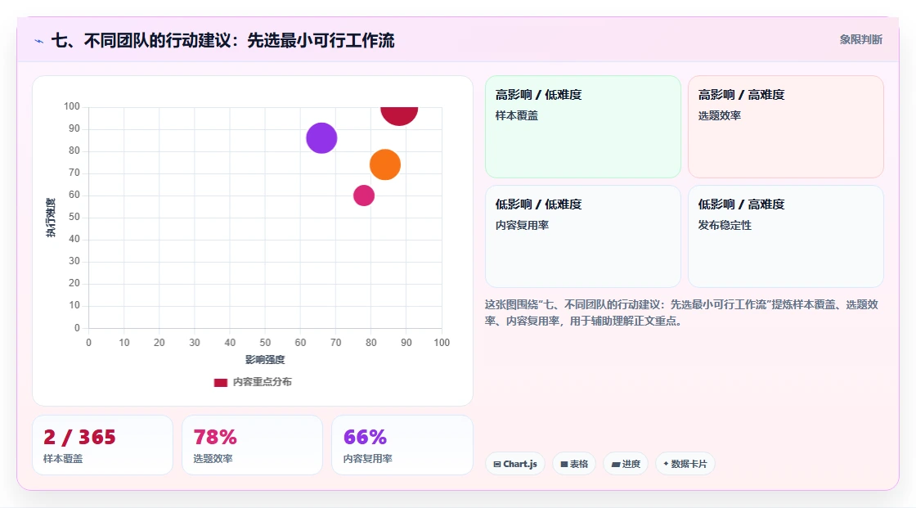Select the 78% 选题效率 stat card
Image resolution: width=916 pixels, height=508 pixels.
pos(253,445)
